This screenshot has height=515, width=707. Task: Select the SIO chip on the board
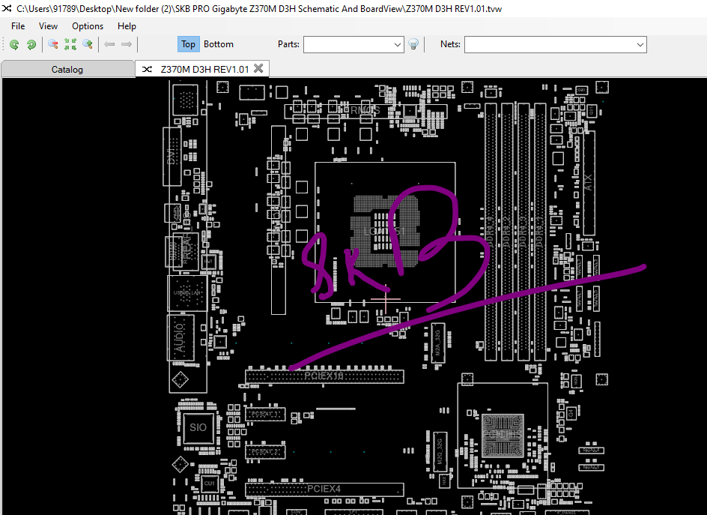point(198,427)
